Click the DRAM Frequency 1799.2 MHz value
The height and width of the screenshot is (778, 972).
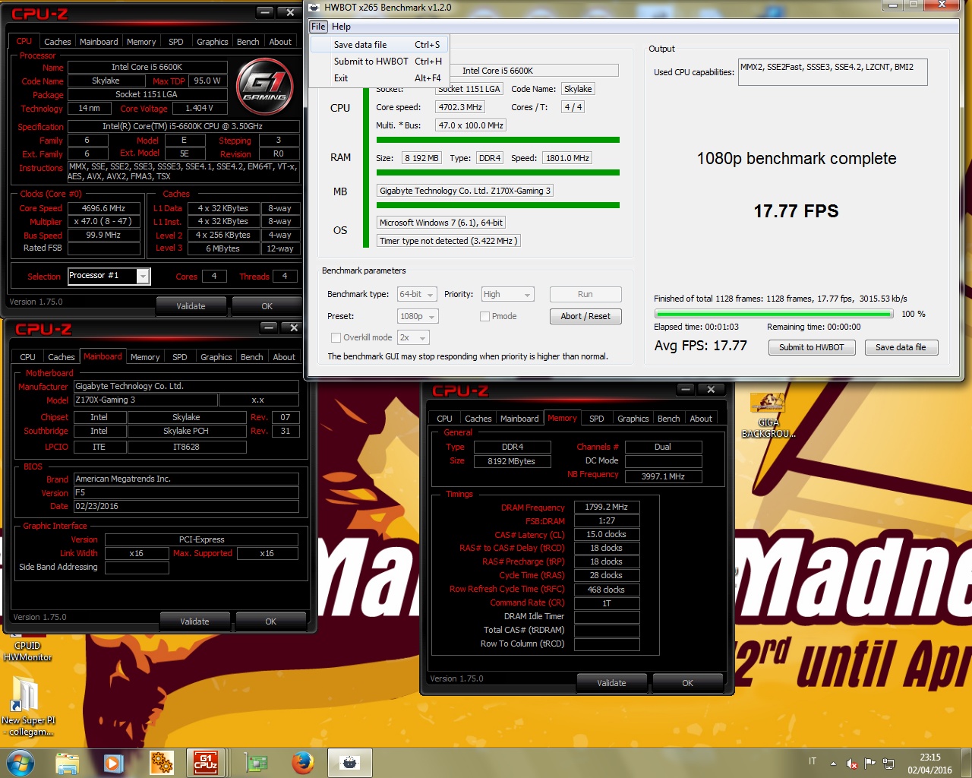[x=607, y=507]
